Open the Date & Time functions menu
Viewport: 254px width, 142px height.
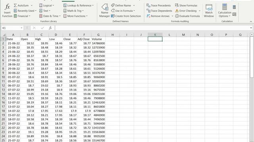pyautogui.click(x=50, y=16)
